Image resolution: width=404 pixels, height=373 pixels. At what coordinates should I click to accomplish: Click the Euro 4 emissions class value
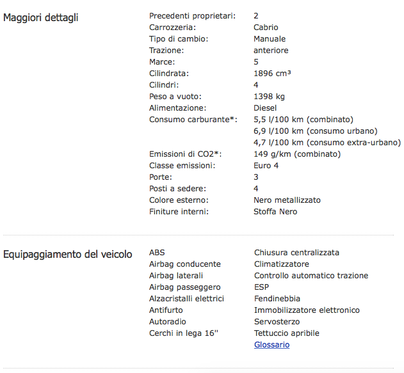tap(266, 165)
